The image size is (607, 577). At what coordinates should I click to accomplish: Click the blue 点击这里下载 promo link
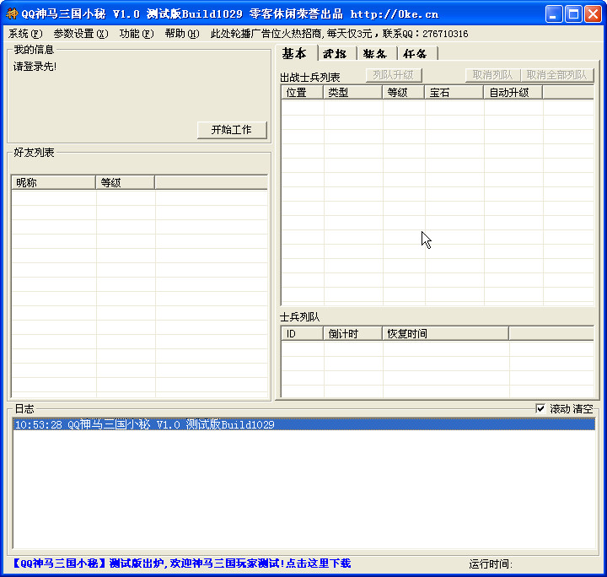(318, 563)
